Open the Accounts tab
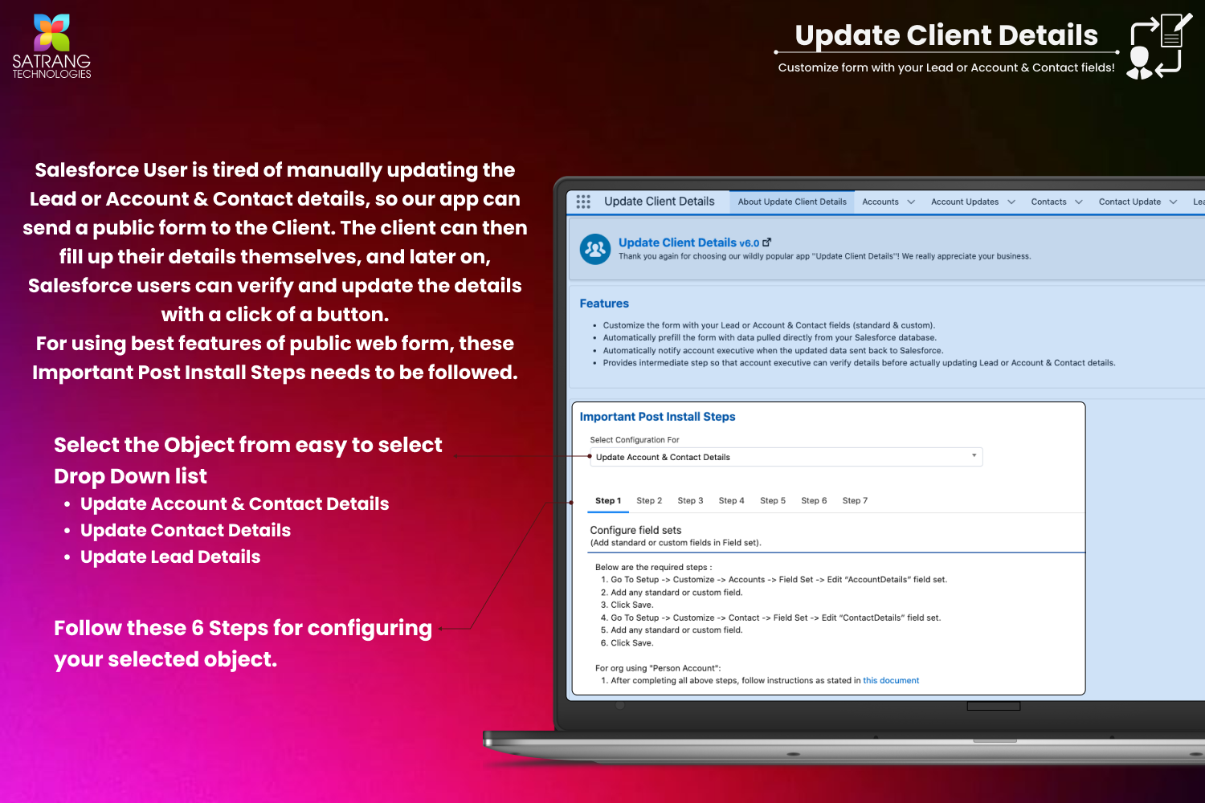The height and width of the screenshot is (803, 1205). 880,202
